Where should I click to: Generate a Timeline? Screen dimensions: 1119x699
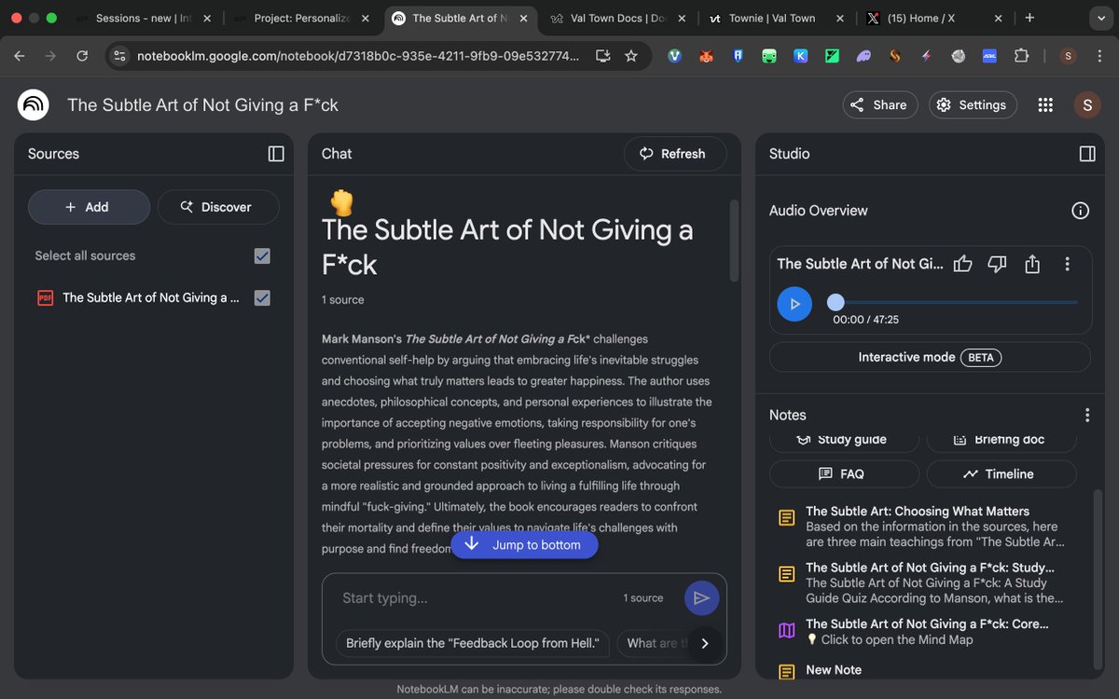click(x=1002, y=473)
